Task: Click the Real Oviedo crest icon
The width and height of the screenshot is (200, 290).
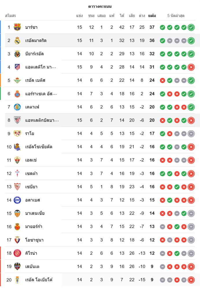Action: click(x=17, y=280)
